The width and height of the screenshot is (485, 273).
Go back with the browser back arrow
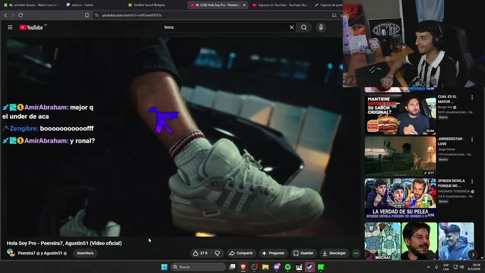5,15
